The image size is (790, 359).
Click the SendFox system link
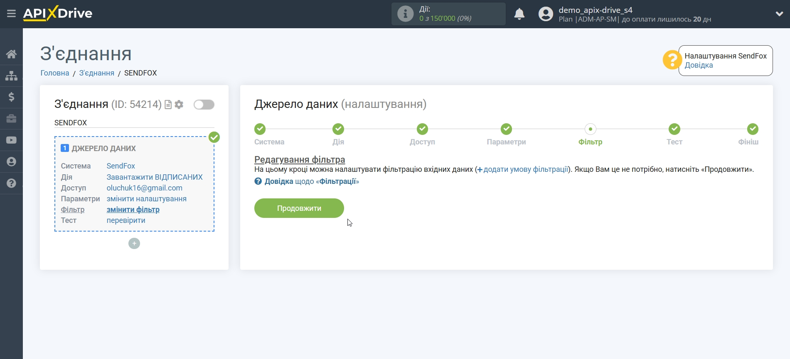point(121,166)
